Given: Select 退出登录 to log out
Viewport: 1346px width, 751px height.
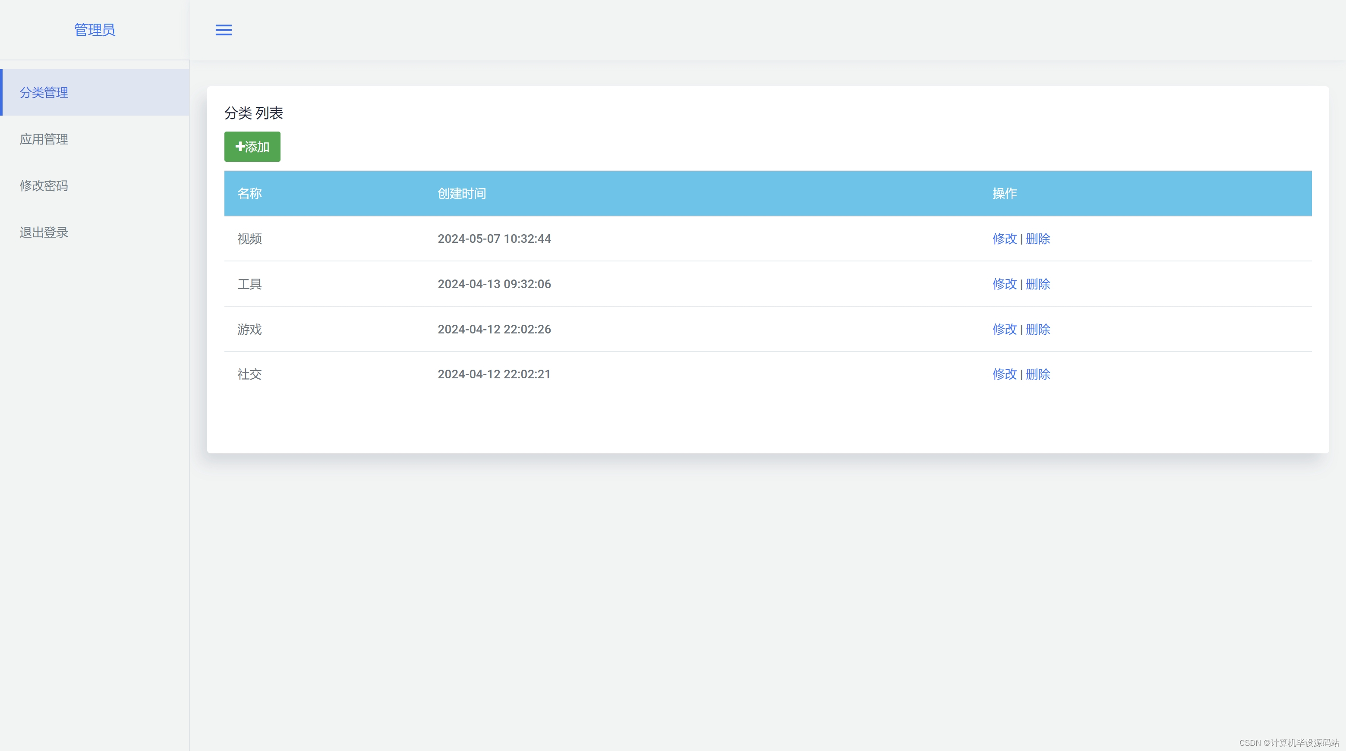Looking at the screenshot, I should click(x=95, y=232).
